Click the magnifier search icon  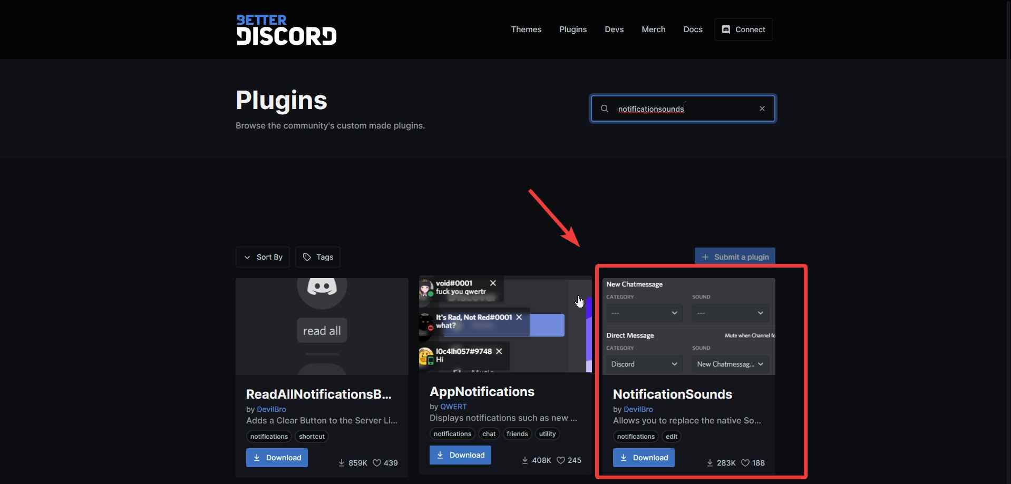(x=605, y=108)
